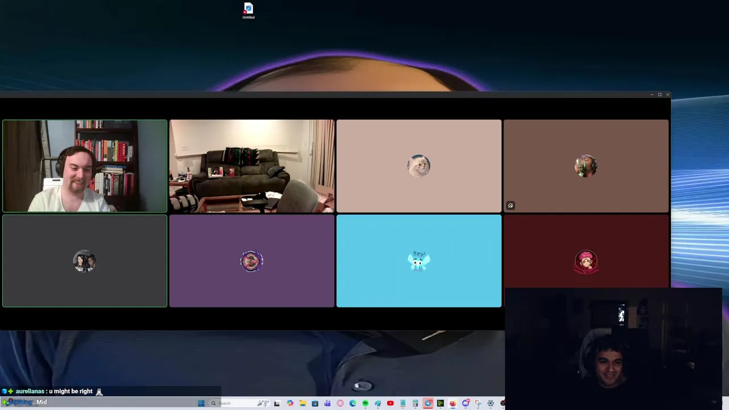This screenshot has width=729, height=410.
Task: Click the "Mid" chat message
Action: click(x=42, y=402)
